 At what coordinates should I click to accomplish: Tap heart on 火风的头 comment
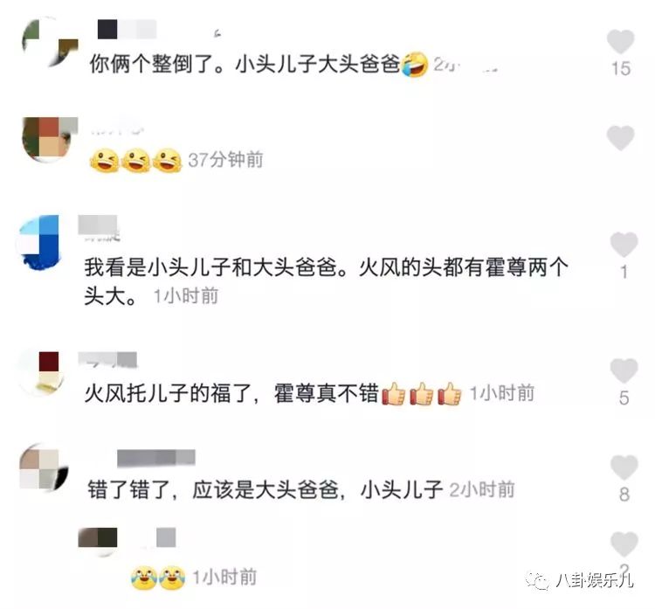pyautogui.click(x=624, y=244)
